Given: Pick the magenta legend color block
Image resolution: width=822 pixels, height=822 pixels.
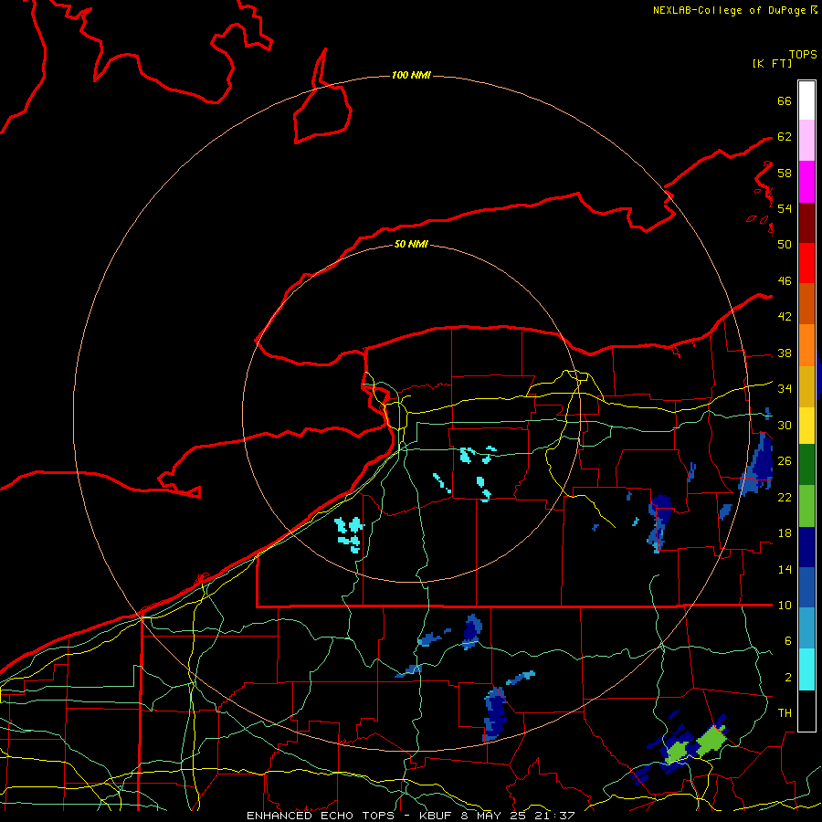Looking at the screenshot, I should tap(806, 182).
